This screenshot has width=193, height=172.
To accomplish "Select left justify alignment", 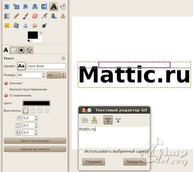I will click(26, 111).
